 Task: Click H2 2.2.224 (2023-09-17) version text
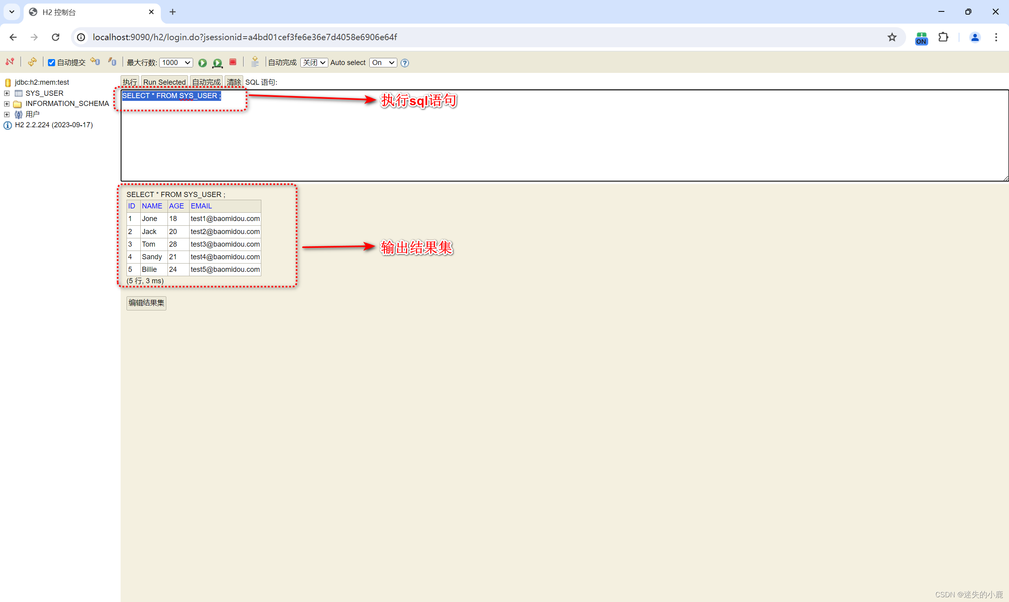(54, 125)
